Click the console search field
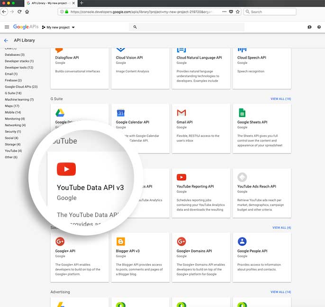Image resolution: width=325 pixels, height=307 pixels. tap(187, 27)
